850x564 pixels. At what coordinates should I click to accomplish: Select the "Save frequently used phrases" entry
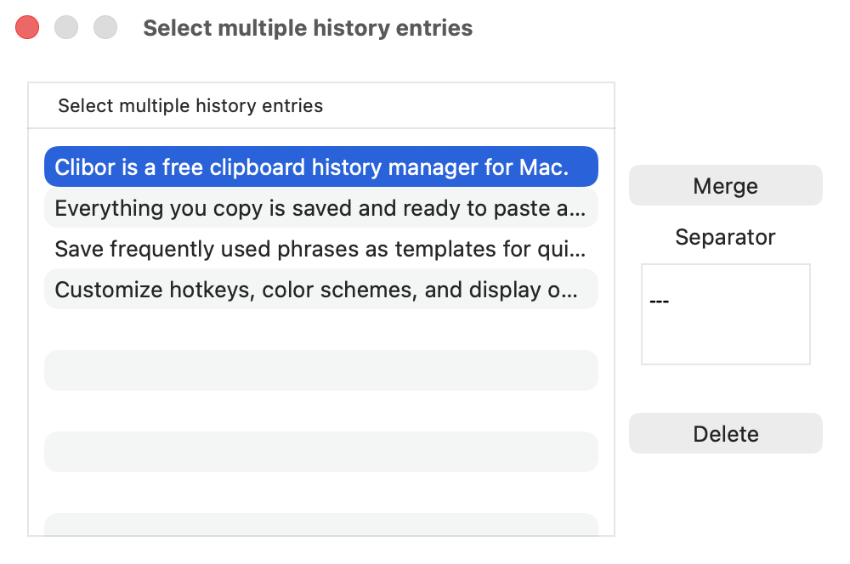click(x=321, y=248)
